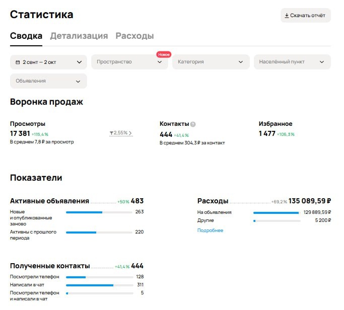Open the Расходы tab
The width and height of the screenshot is (344, 310).
[134, 36]
